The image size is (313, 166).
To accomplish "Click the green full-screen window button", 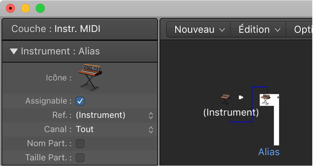I will (40, 8).
